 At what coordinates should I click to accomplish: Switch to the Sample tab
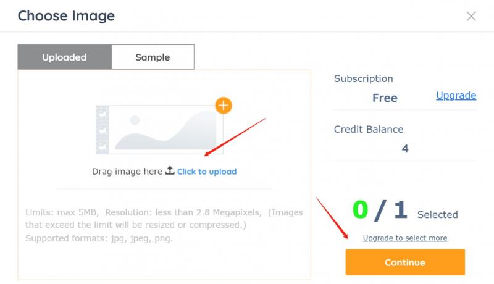(x=153, y=57)
